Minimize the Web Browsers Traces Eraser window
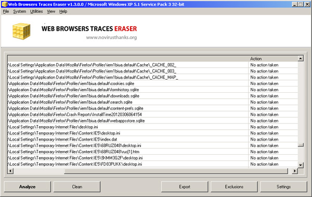Screen dimensions: 312x197 tap(295, 4)
